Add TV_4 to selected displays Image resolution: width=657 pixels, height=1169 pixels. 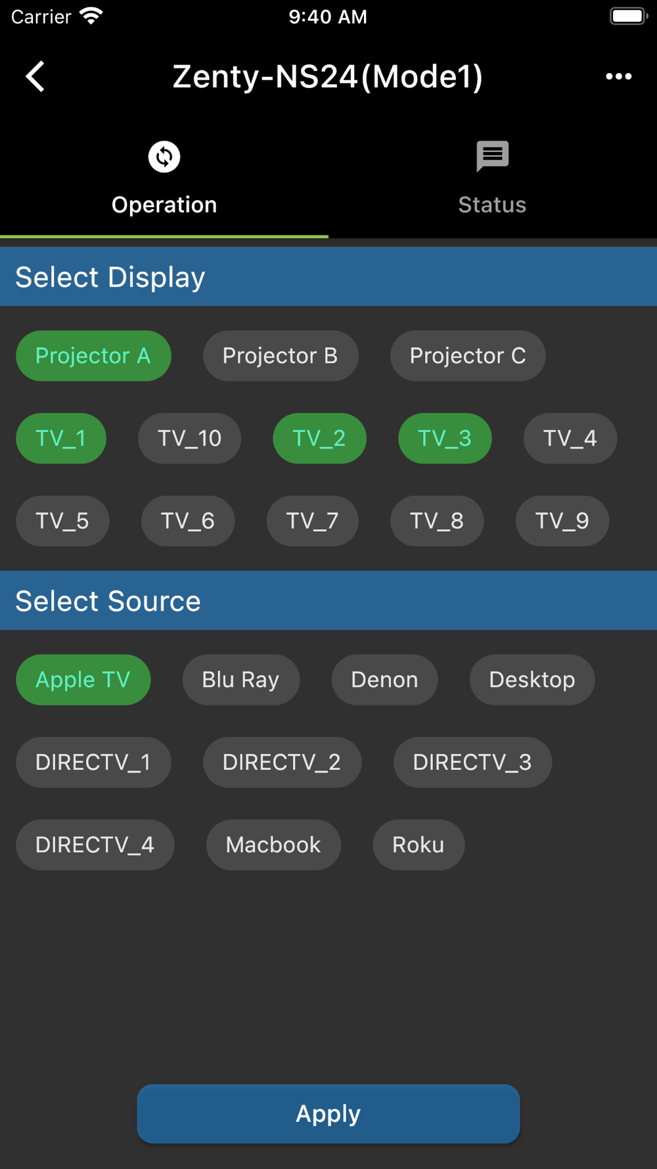(570, 439)
